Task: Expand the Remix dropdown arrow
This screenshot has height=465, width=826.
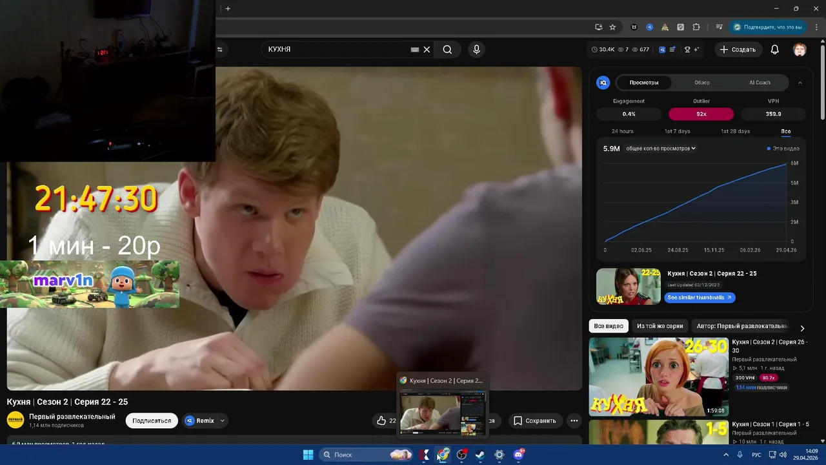Action: 223,420
